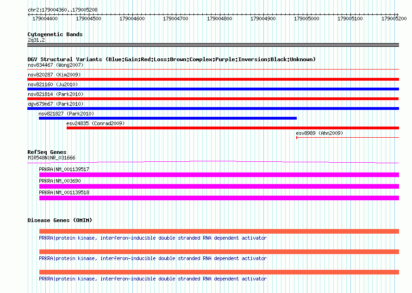
Task: Select gene label MIR548N|NR_031666
Action: pyautogui.click(x=51, y=158)
